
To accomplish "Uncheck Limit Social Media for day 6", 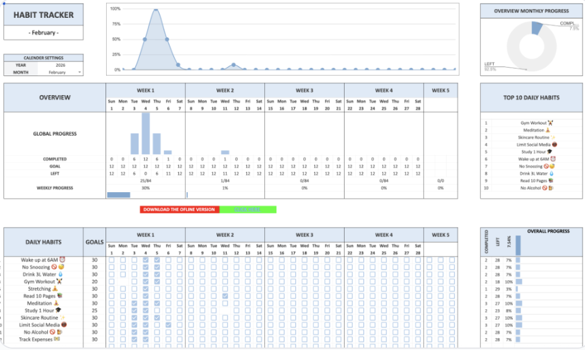I will pos(168,325).
